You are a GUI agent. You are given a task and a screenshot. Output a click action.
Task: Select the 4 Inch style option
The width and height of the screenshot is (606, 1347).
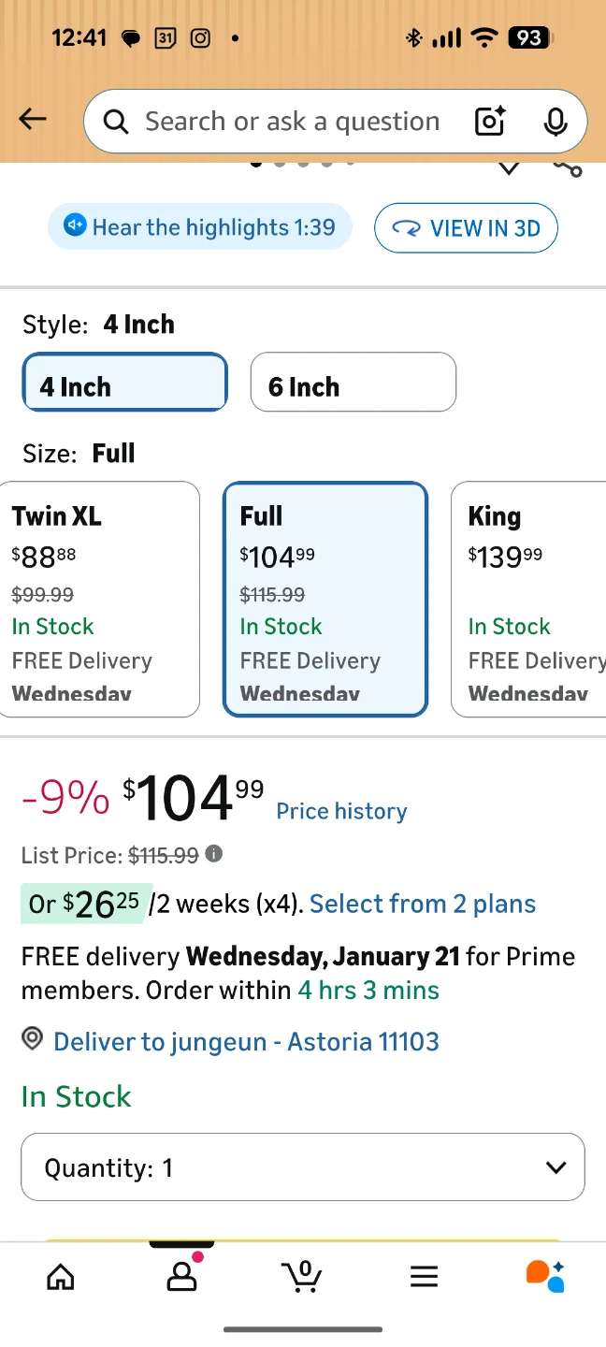(x=124, y=383)
